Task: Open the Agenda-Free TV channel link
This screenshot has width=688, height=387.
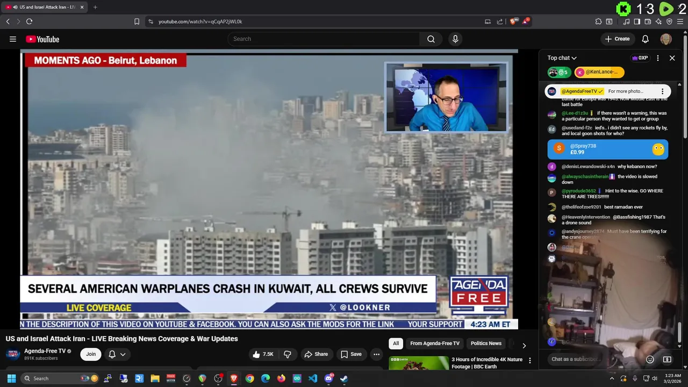Action: coord(45,351)
